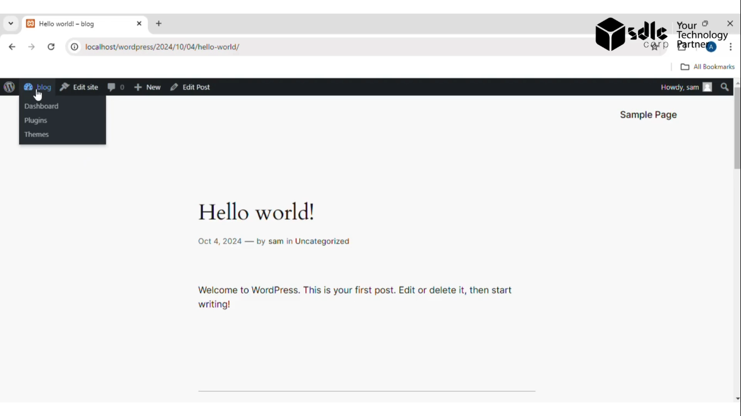This screenshot has width=741, height=416.
Task: Click the Edit Post link
Action: tap(190, 87)
